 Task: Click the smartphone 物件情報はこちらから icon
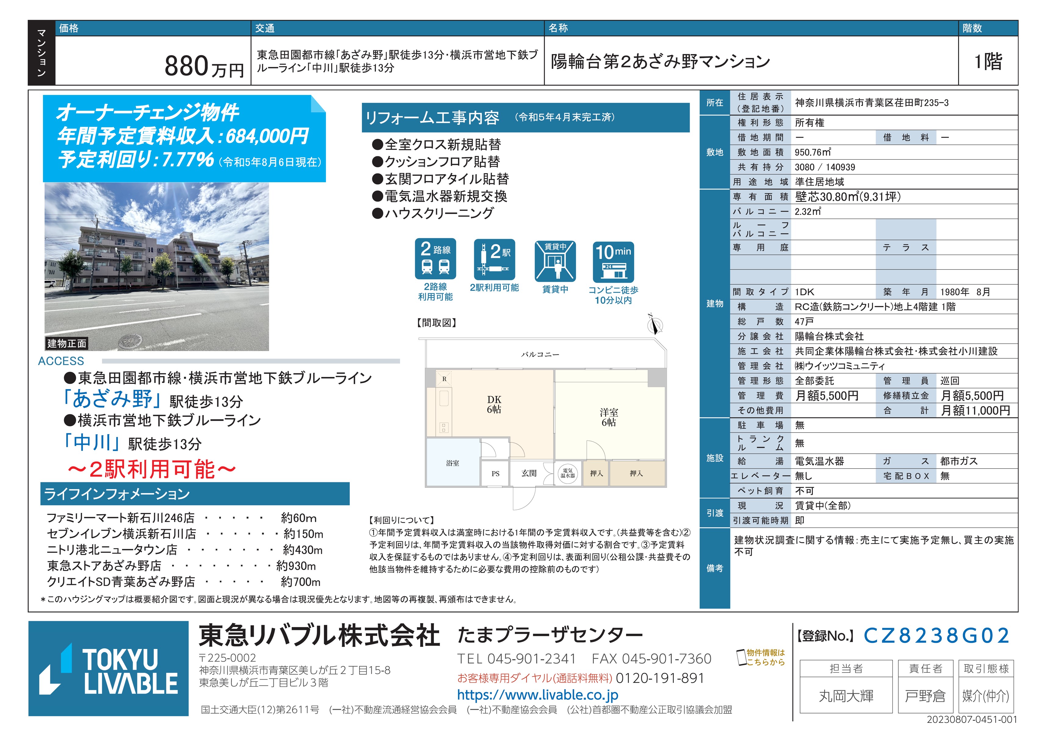tap(741, 657)
